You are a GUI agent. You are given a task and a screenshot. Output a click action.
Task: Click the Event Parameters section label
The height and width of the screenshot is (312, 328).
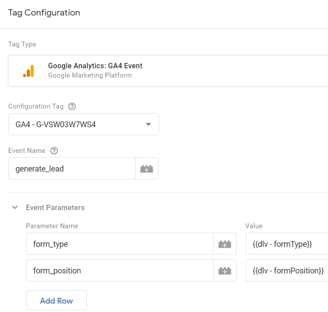pyautogui.click(x=55, y=207)
